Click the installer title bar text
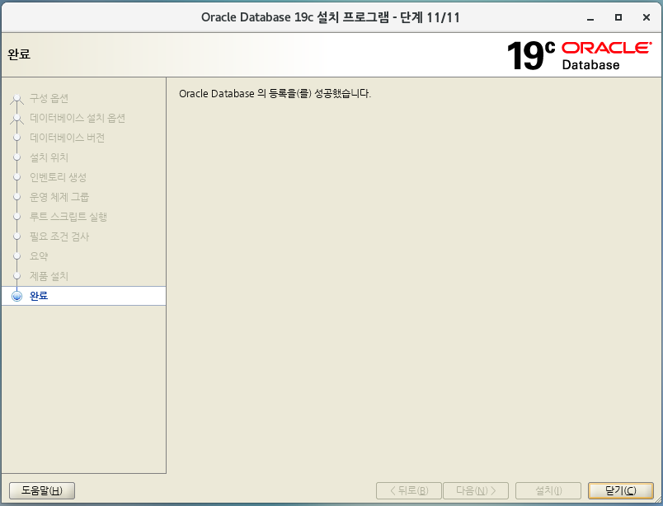 click(330, 17)
